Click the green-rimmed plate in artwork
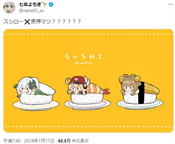Image resolution: width=175 pixels, height=144 pixels. pos(140,105)
